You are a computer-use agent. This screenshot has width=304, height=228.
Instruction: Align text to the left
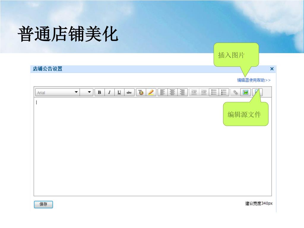tap(163, 93)
